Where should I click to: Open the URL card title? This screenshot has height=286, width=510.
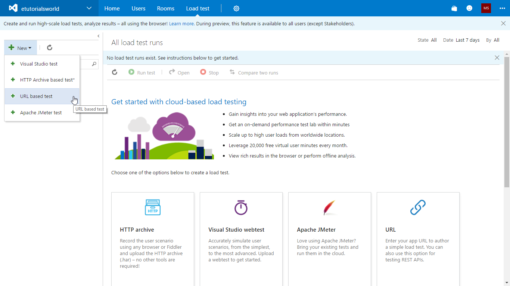coord(391,230)
